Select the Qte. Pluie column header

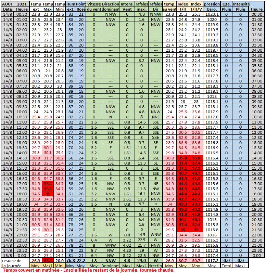pos(226,7)
